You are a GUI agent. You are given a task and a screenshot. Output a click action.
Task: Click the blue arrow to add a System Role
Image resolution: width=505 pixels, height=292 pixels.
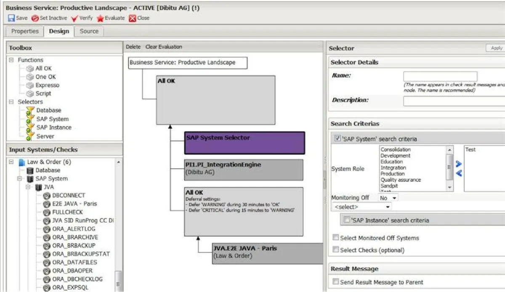click(458, 164)
